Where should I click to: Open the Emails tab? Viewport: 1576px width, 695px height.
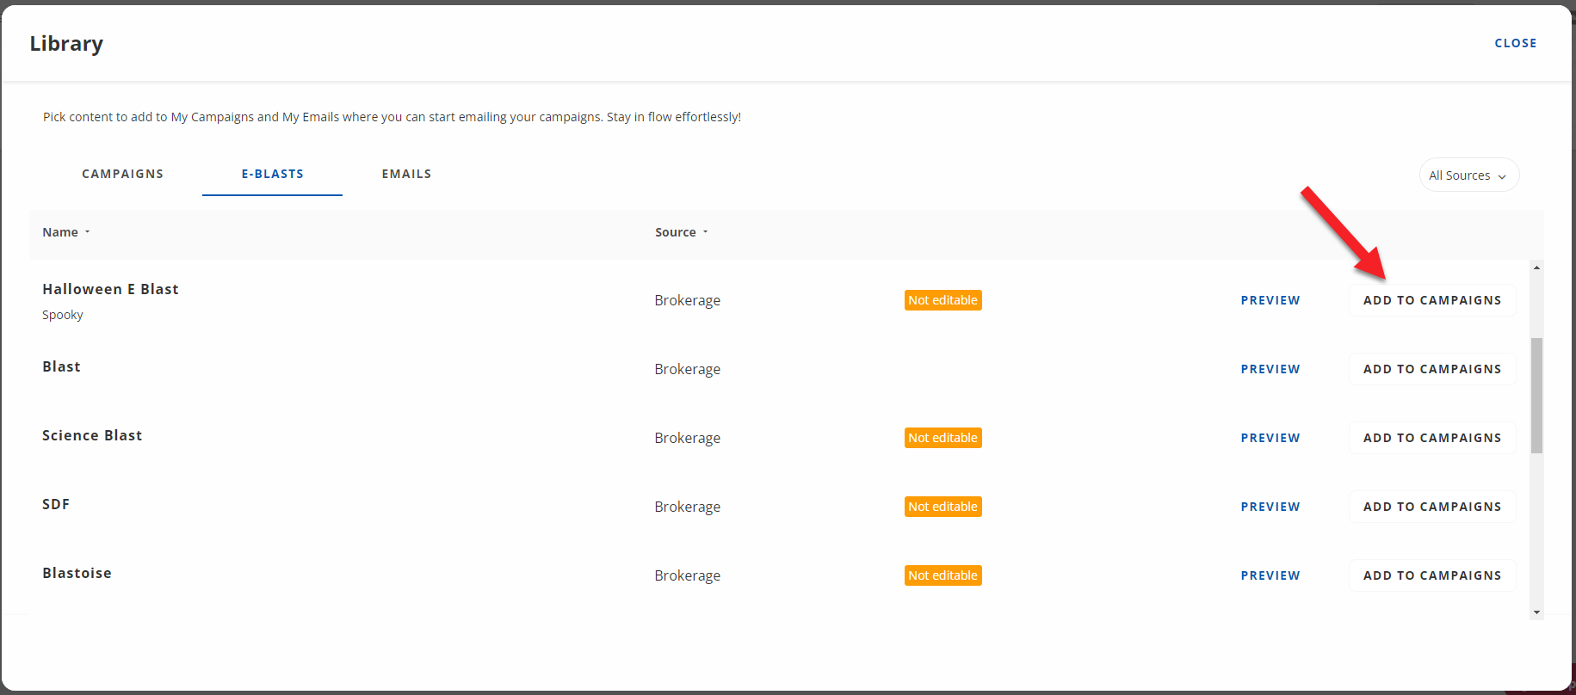[406, 174]
